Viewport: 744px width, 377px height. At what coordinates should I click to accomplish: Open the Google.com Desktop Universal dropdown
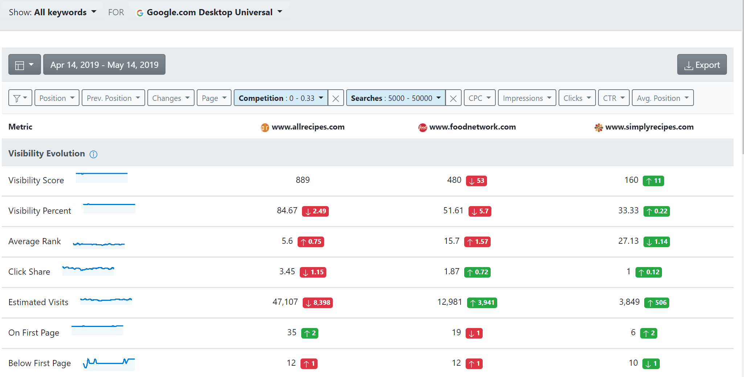tap(209, 12)
